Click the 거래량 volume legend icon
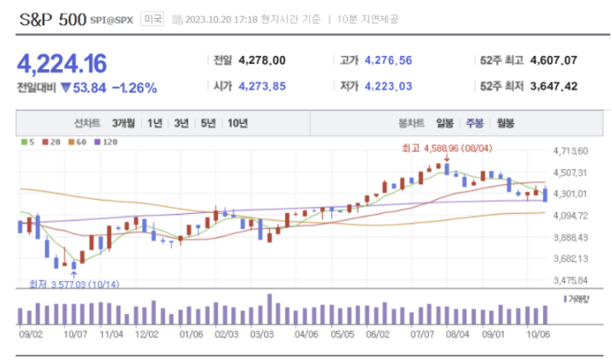The width and height of the screenshot is (612, 363). 565,299
